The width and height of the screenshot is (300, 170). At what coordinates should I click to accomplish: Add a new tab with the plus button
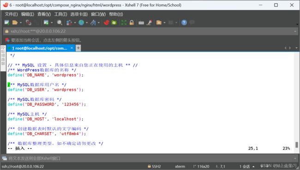[x=78, y=48]
